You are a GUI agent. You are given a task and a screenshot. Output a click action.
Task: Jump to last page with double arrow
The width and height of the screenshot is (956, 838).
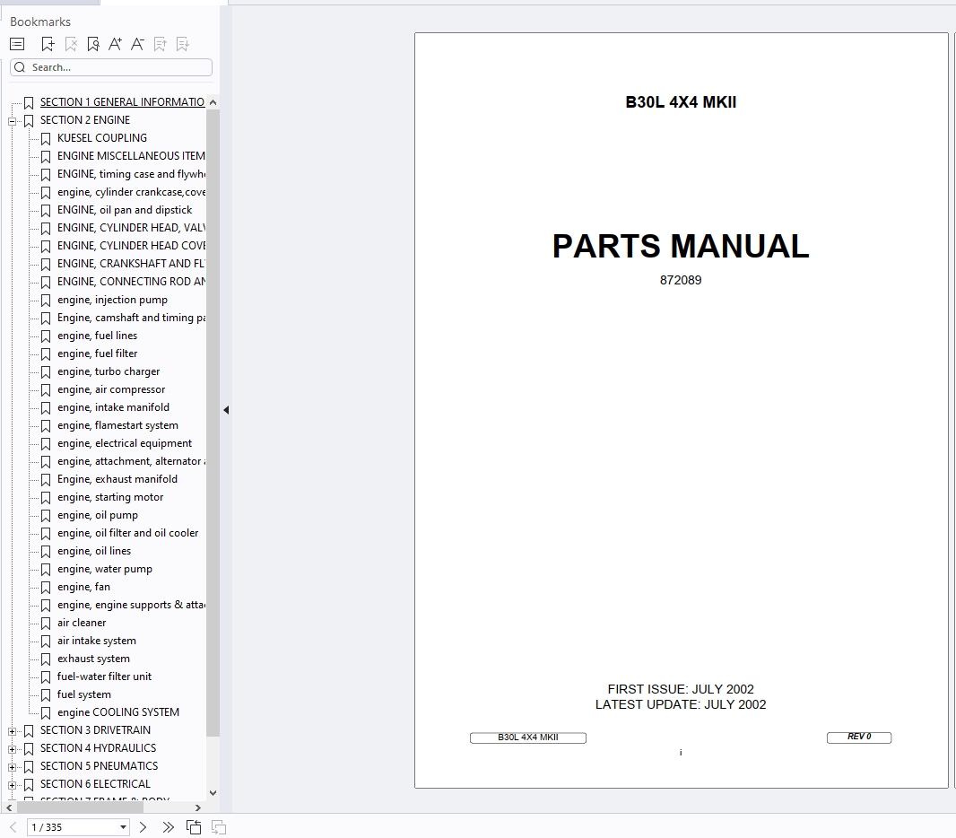pos(168,826)
